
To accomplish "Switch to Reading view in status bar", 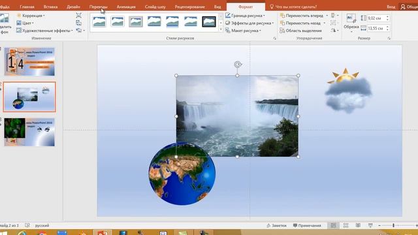I will [x=358, y=226].
